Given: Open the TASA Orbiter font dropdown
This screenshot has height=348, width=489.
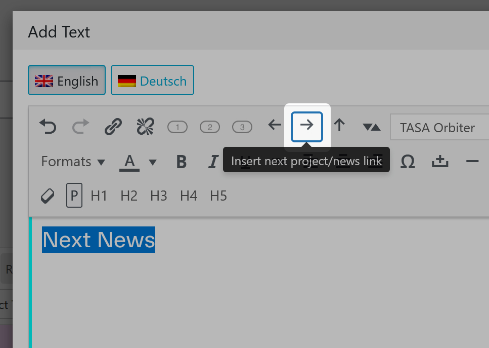Looking at the screenshot, I should click(x=438, y=127).
